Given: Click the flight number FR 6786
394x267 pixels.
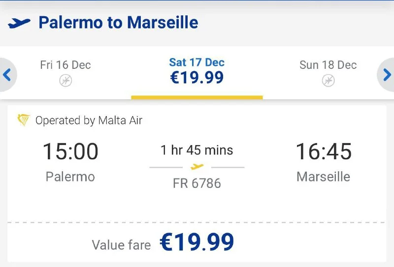Looking at the screenshot, I should (197, 183).
